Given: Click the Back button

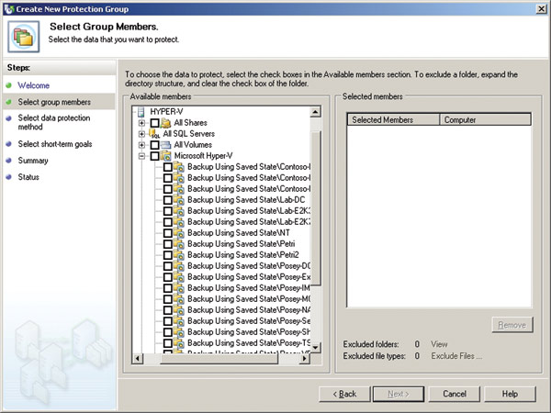Looking at the screenshot, I should click(344, 394).
